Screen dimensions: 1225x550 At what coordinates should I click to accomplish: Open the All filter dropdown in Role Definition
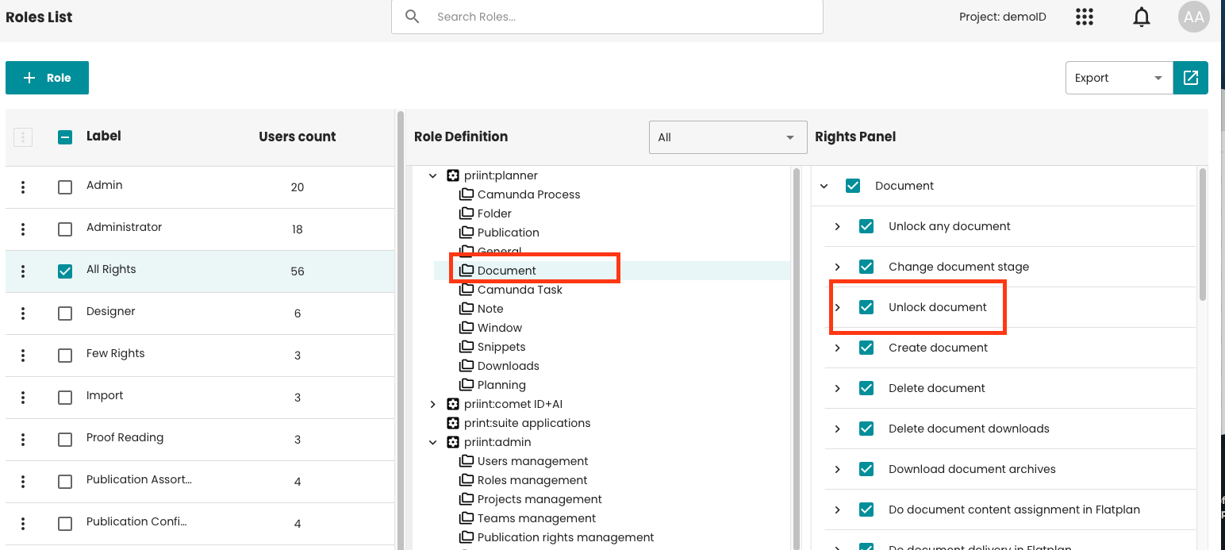[x=727, y=137]
